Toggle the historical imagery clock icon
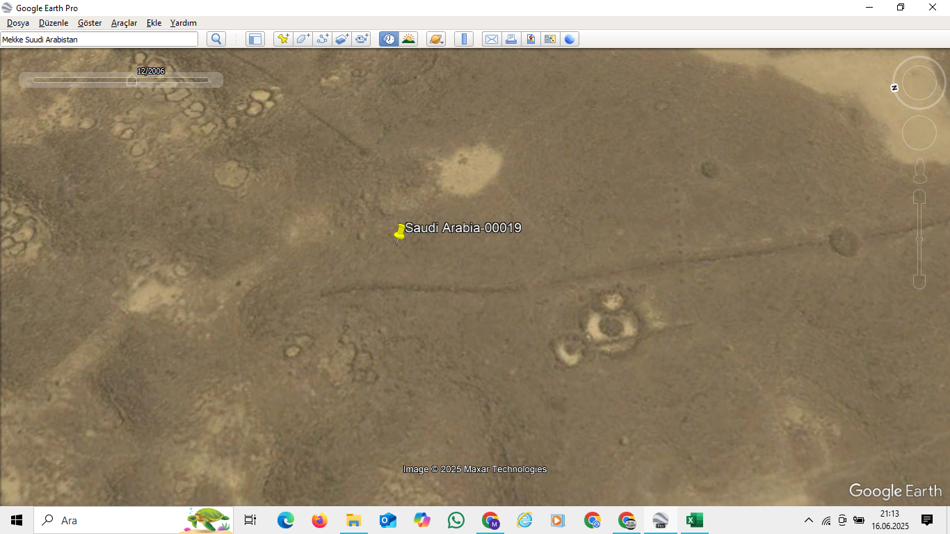The image size is (950, 534). 389,39
